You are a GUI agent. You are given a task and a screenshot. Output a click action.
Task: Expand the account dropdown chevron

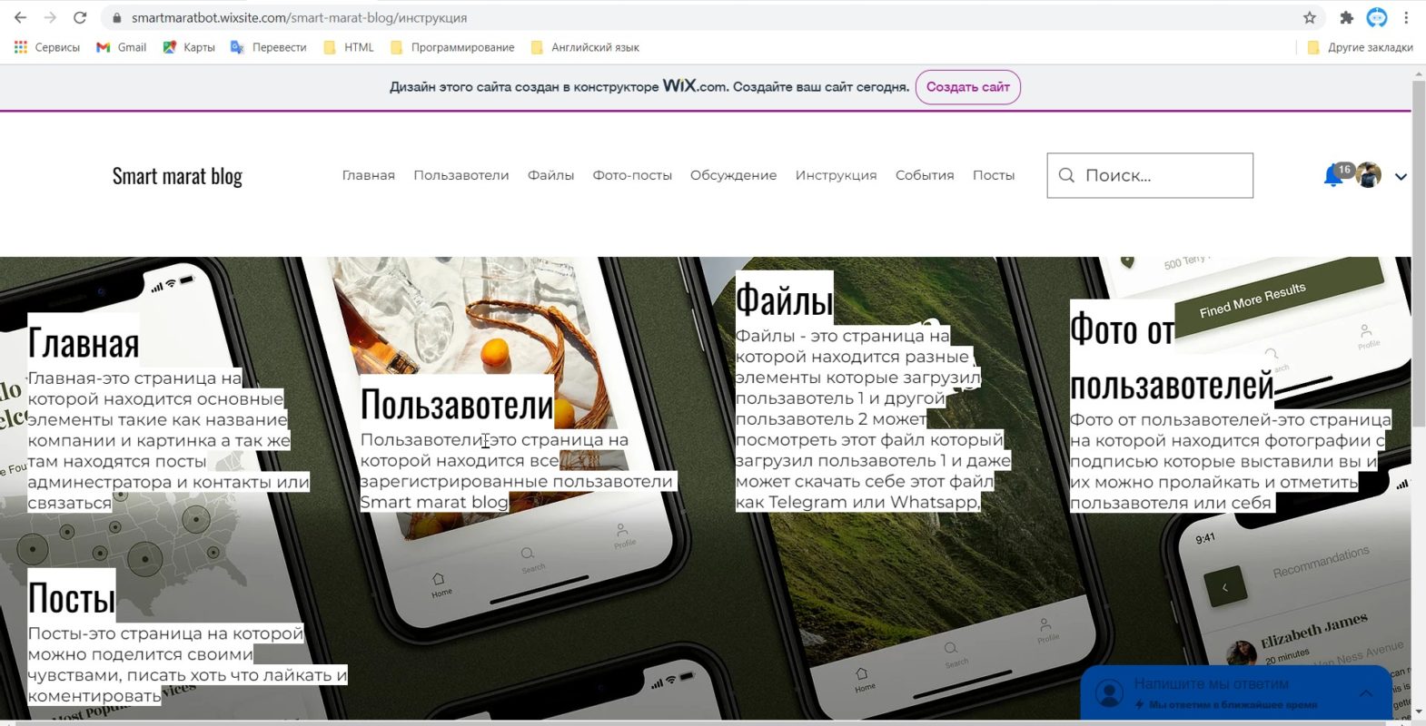pos(1401,177)
